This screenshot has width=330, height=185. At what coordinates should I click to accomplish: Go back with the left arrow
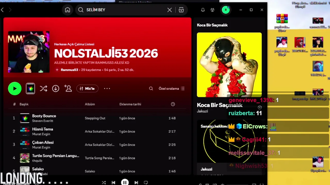tap(2, 10)
